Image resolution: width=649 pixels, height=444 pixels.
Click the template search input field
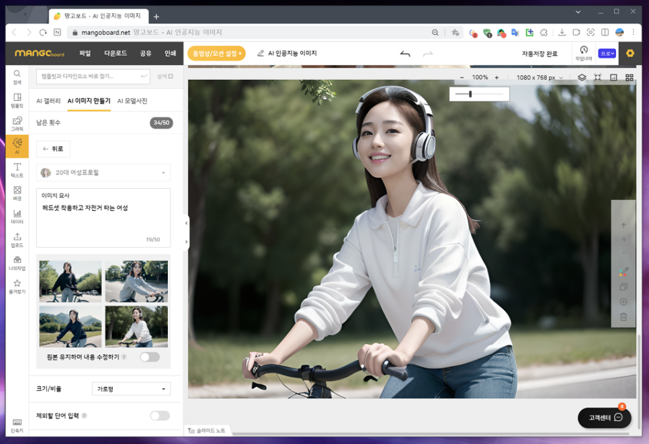(93, 77)
